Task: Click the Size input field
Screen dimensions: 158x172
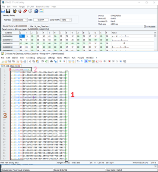Action: pyautogui.click(x=41, y=20)
